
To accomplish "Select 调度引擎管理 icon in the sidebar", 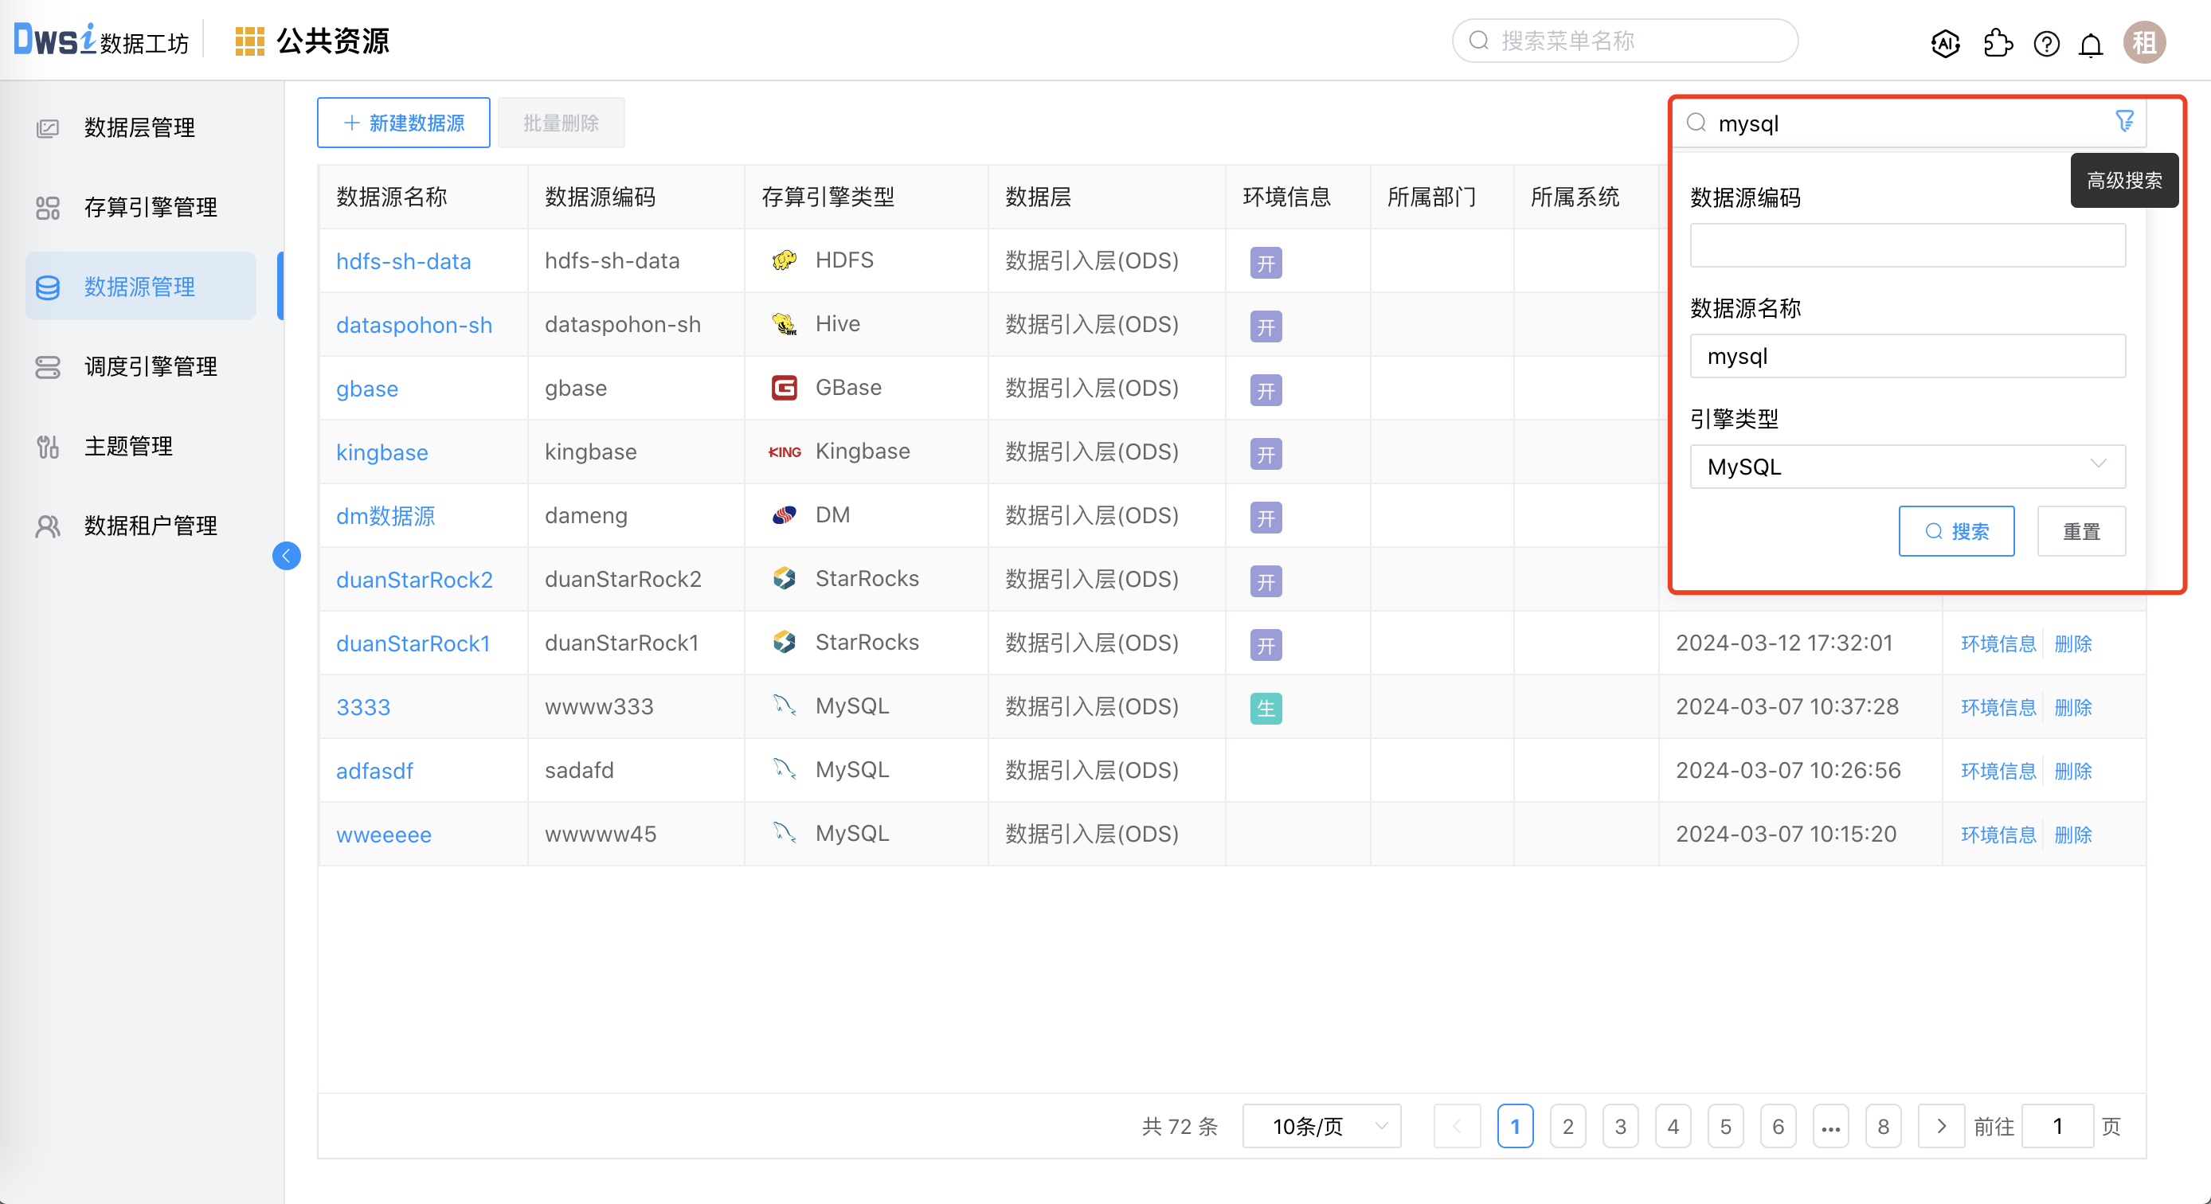I will 48,366.
